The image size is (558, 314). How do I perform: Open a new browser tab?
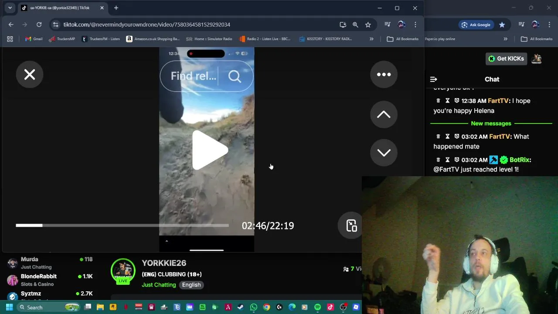click(116, 8)
